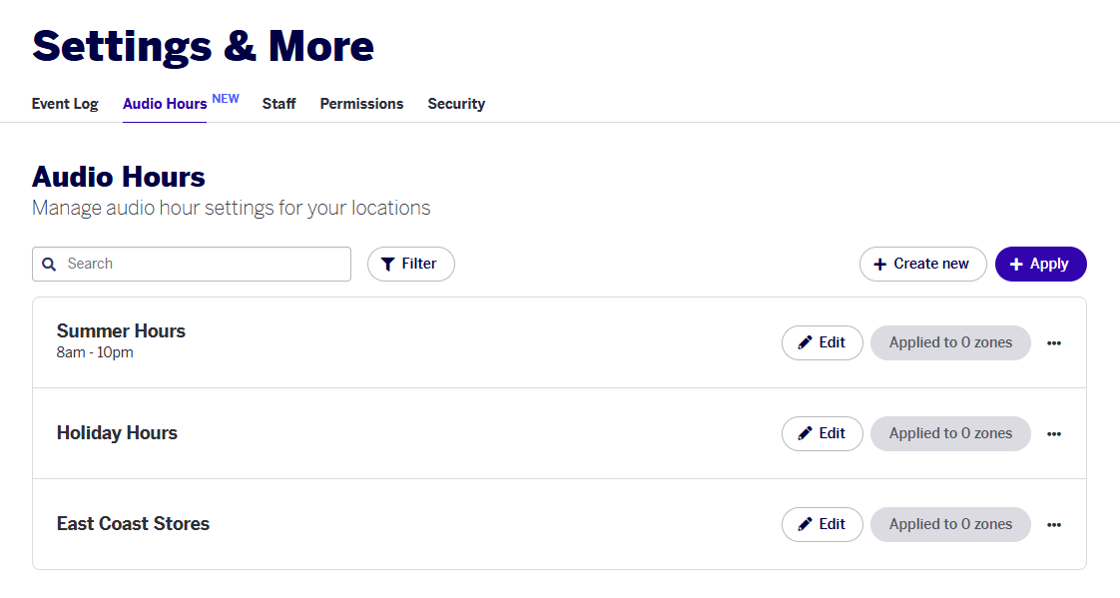Open the three-dot menu for Summer Hours
The height and width of the screenshot is (598, 1120).
tap(1053, 343)
